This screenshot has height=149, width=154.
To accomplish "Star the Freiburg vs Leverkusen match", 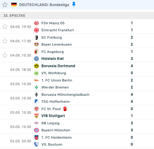I will pyautogui.click(x=5, y=41).
